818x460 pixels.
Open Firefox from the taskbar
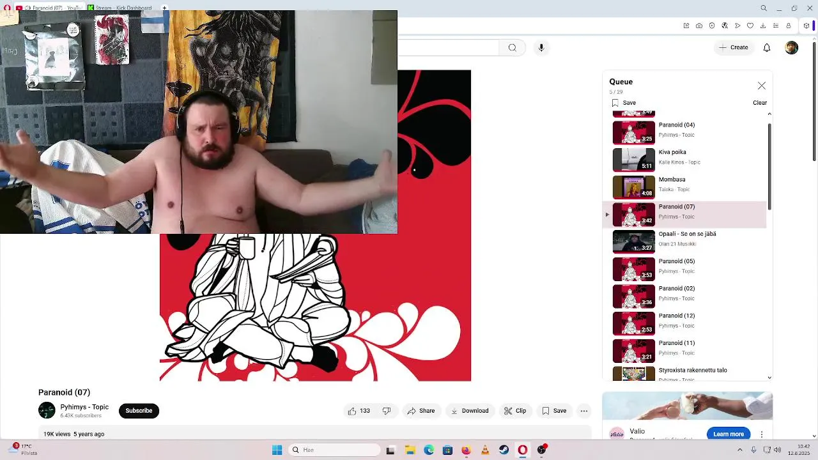click(466, 450)
